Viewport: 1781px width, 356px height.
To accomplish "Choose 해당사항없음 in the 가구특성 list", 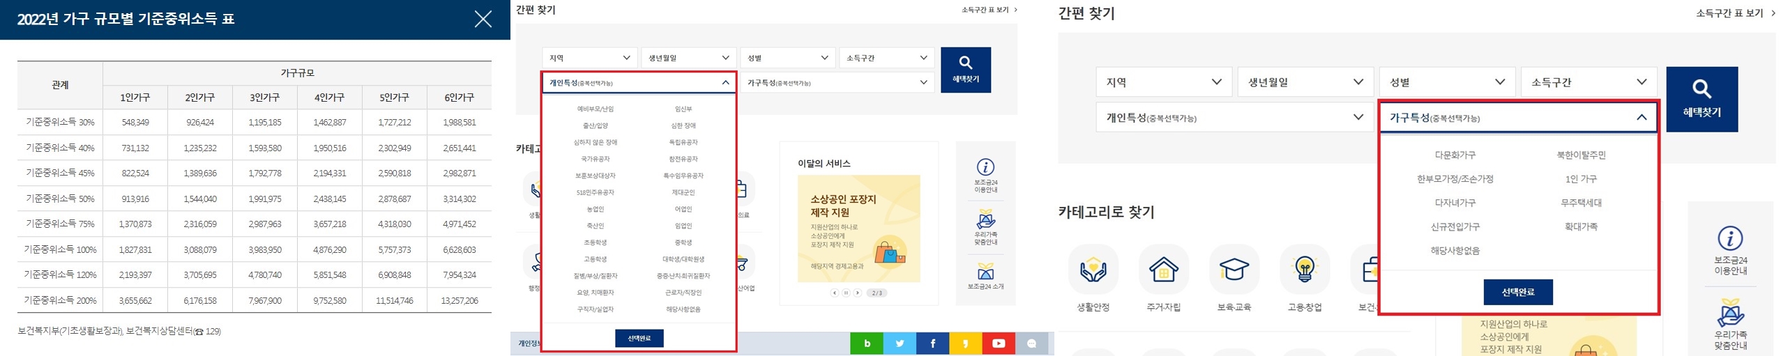I will (x=1455, y=250).
